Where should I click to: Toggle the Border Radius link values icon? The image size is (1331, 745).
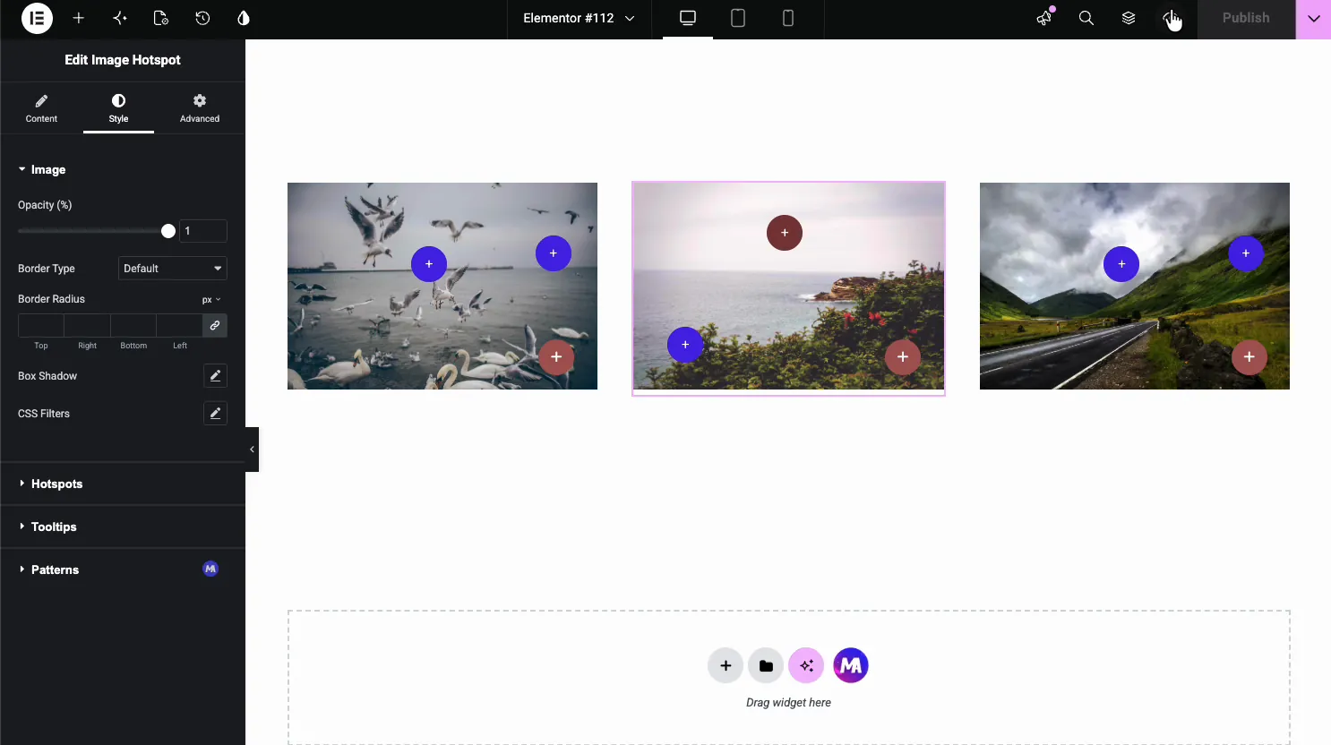tap(215, 326)
